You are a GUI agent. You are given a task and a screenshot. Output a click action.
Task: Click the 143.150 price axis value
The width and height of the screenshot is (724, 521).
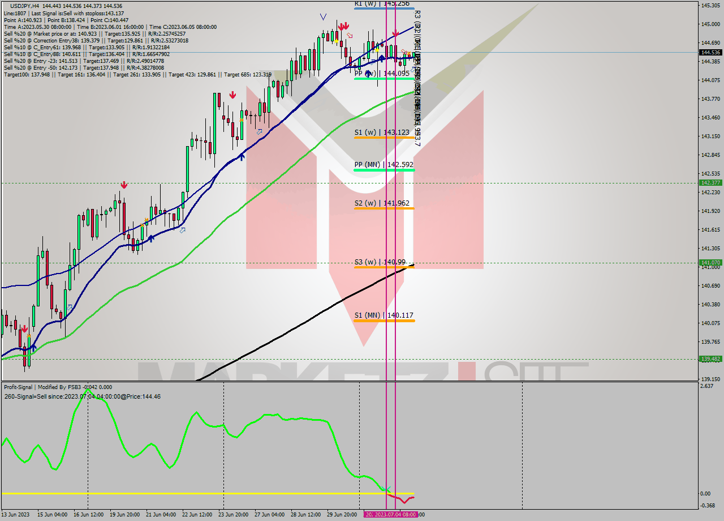coord(710,136)
